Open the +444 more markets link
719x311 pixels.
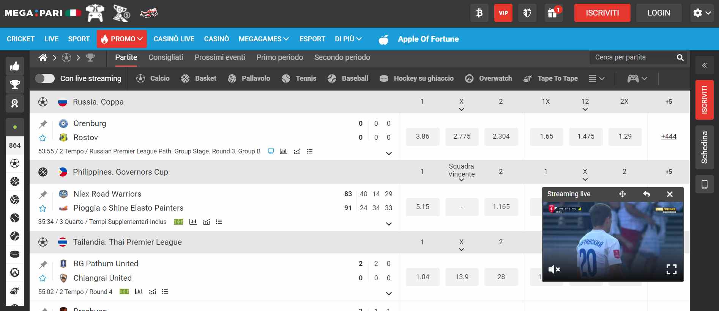[x=669, y=136]
